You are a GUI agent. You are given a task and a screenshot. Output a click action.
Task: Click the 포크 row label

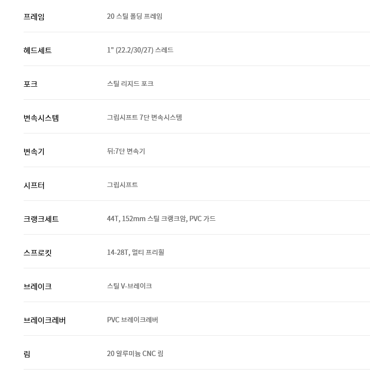pos(30,84)
